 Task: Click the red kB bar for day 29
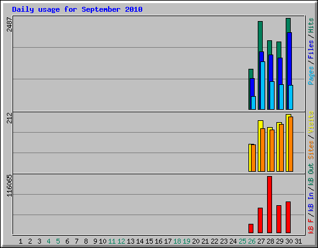[279, 219]
